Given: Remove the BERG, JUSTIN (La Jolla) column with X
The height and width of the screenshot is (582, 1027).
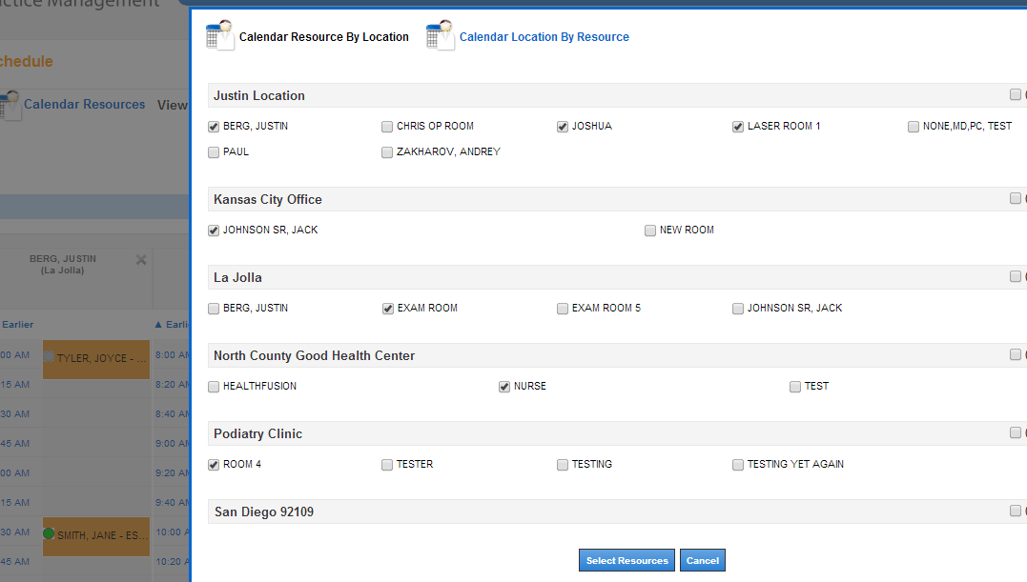Looking at the screenshot, I should pos(141,260).
